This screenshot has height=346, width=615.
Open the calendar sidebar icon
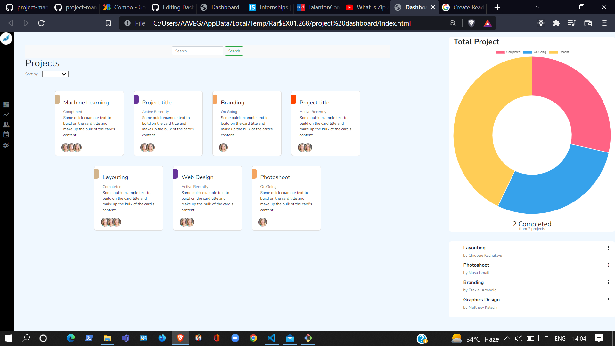click(x=6, y=135)
